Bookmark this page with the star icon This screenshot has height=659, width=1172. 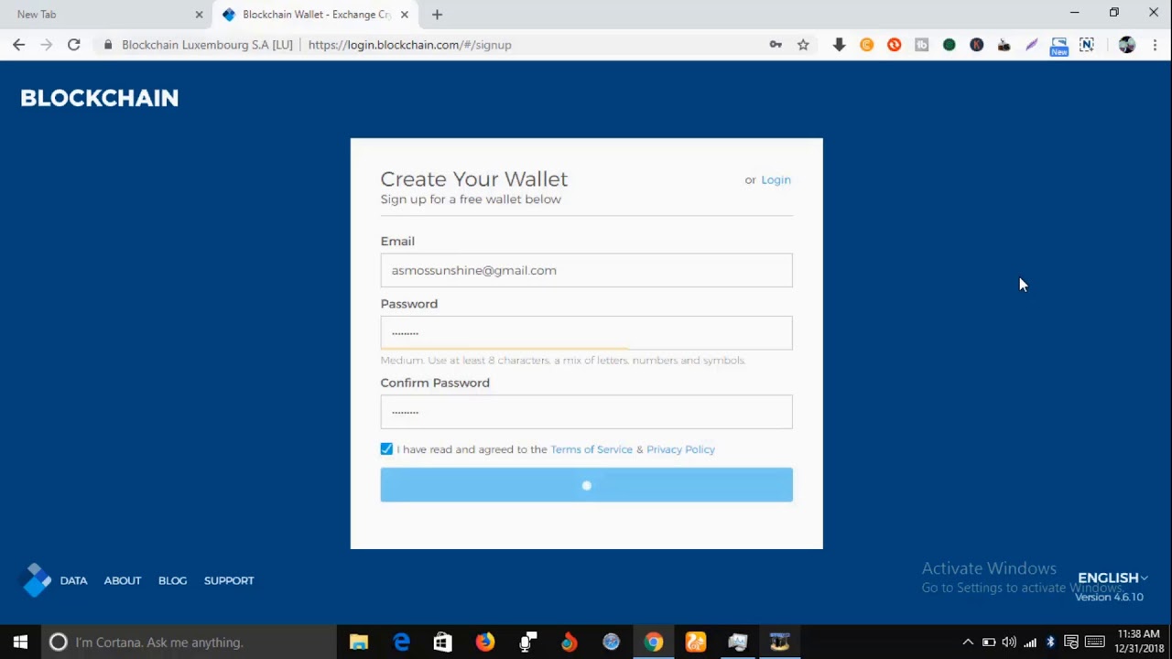[x=803, y=44]
